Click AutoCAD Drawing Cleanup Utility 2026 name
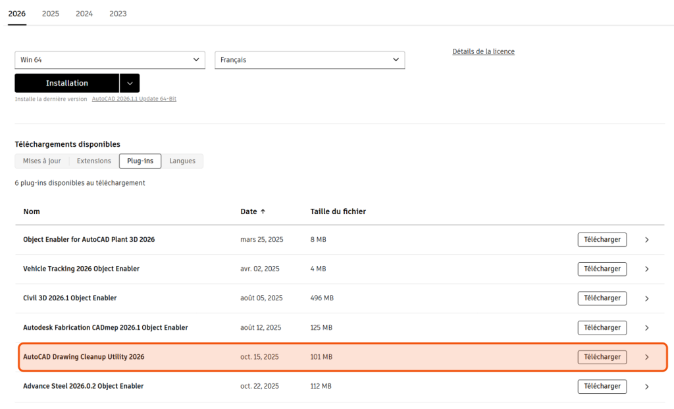This screenshot has height=409, width=674. click(84, 357)
